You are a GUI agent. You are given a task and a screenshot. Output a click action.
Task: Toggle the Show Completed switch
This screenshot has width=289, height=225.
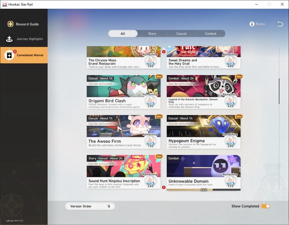[x=265, y=206]
